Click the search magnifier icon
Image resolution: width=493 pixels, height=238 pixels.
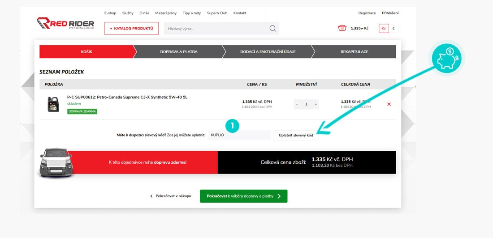coord(272,29)
